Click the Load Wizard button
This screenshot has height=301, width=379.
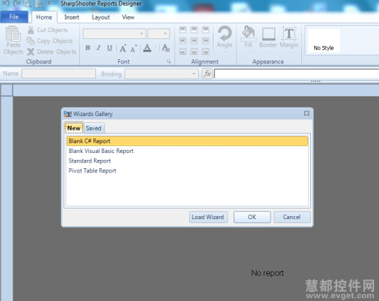coord(208,217)
